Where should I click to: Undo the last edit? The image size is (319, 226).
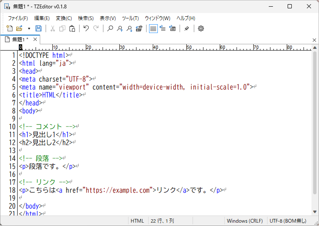(x=86, y=28)
